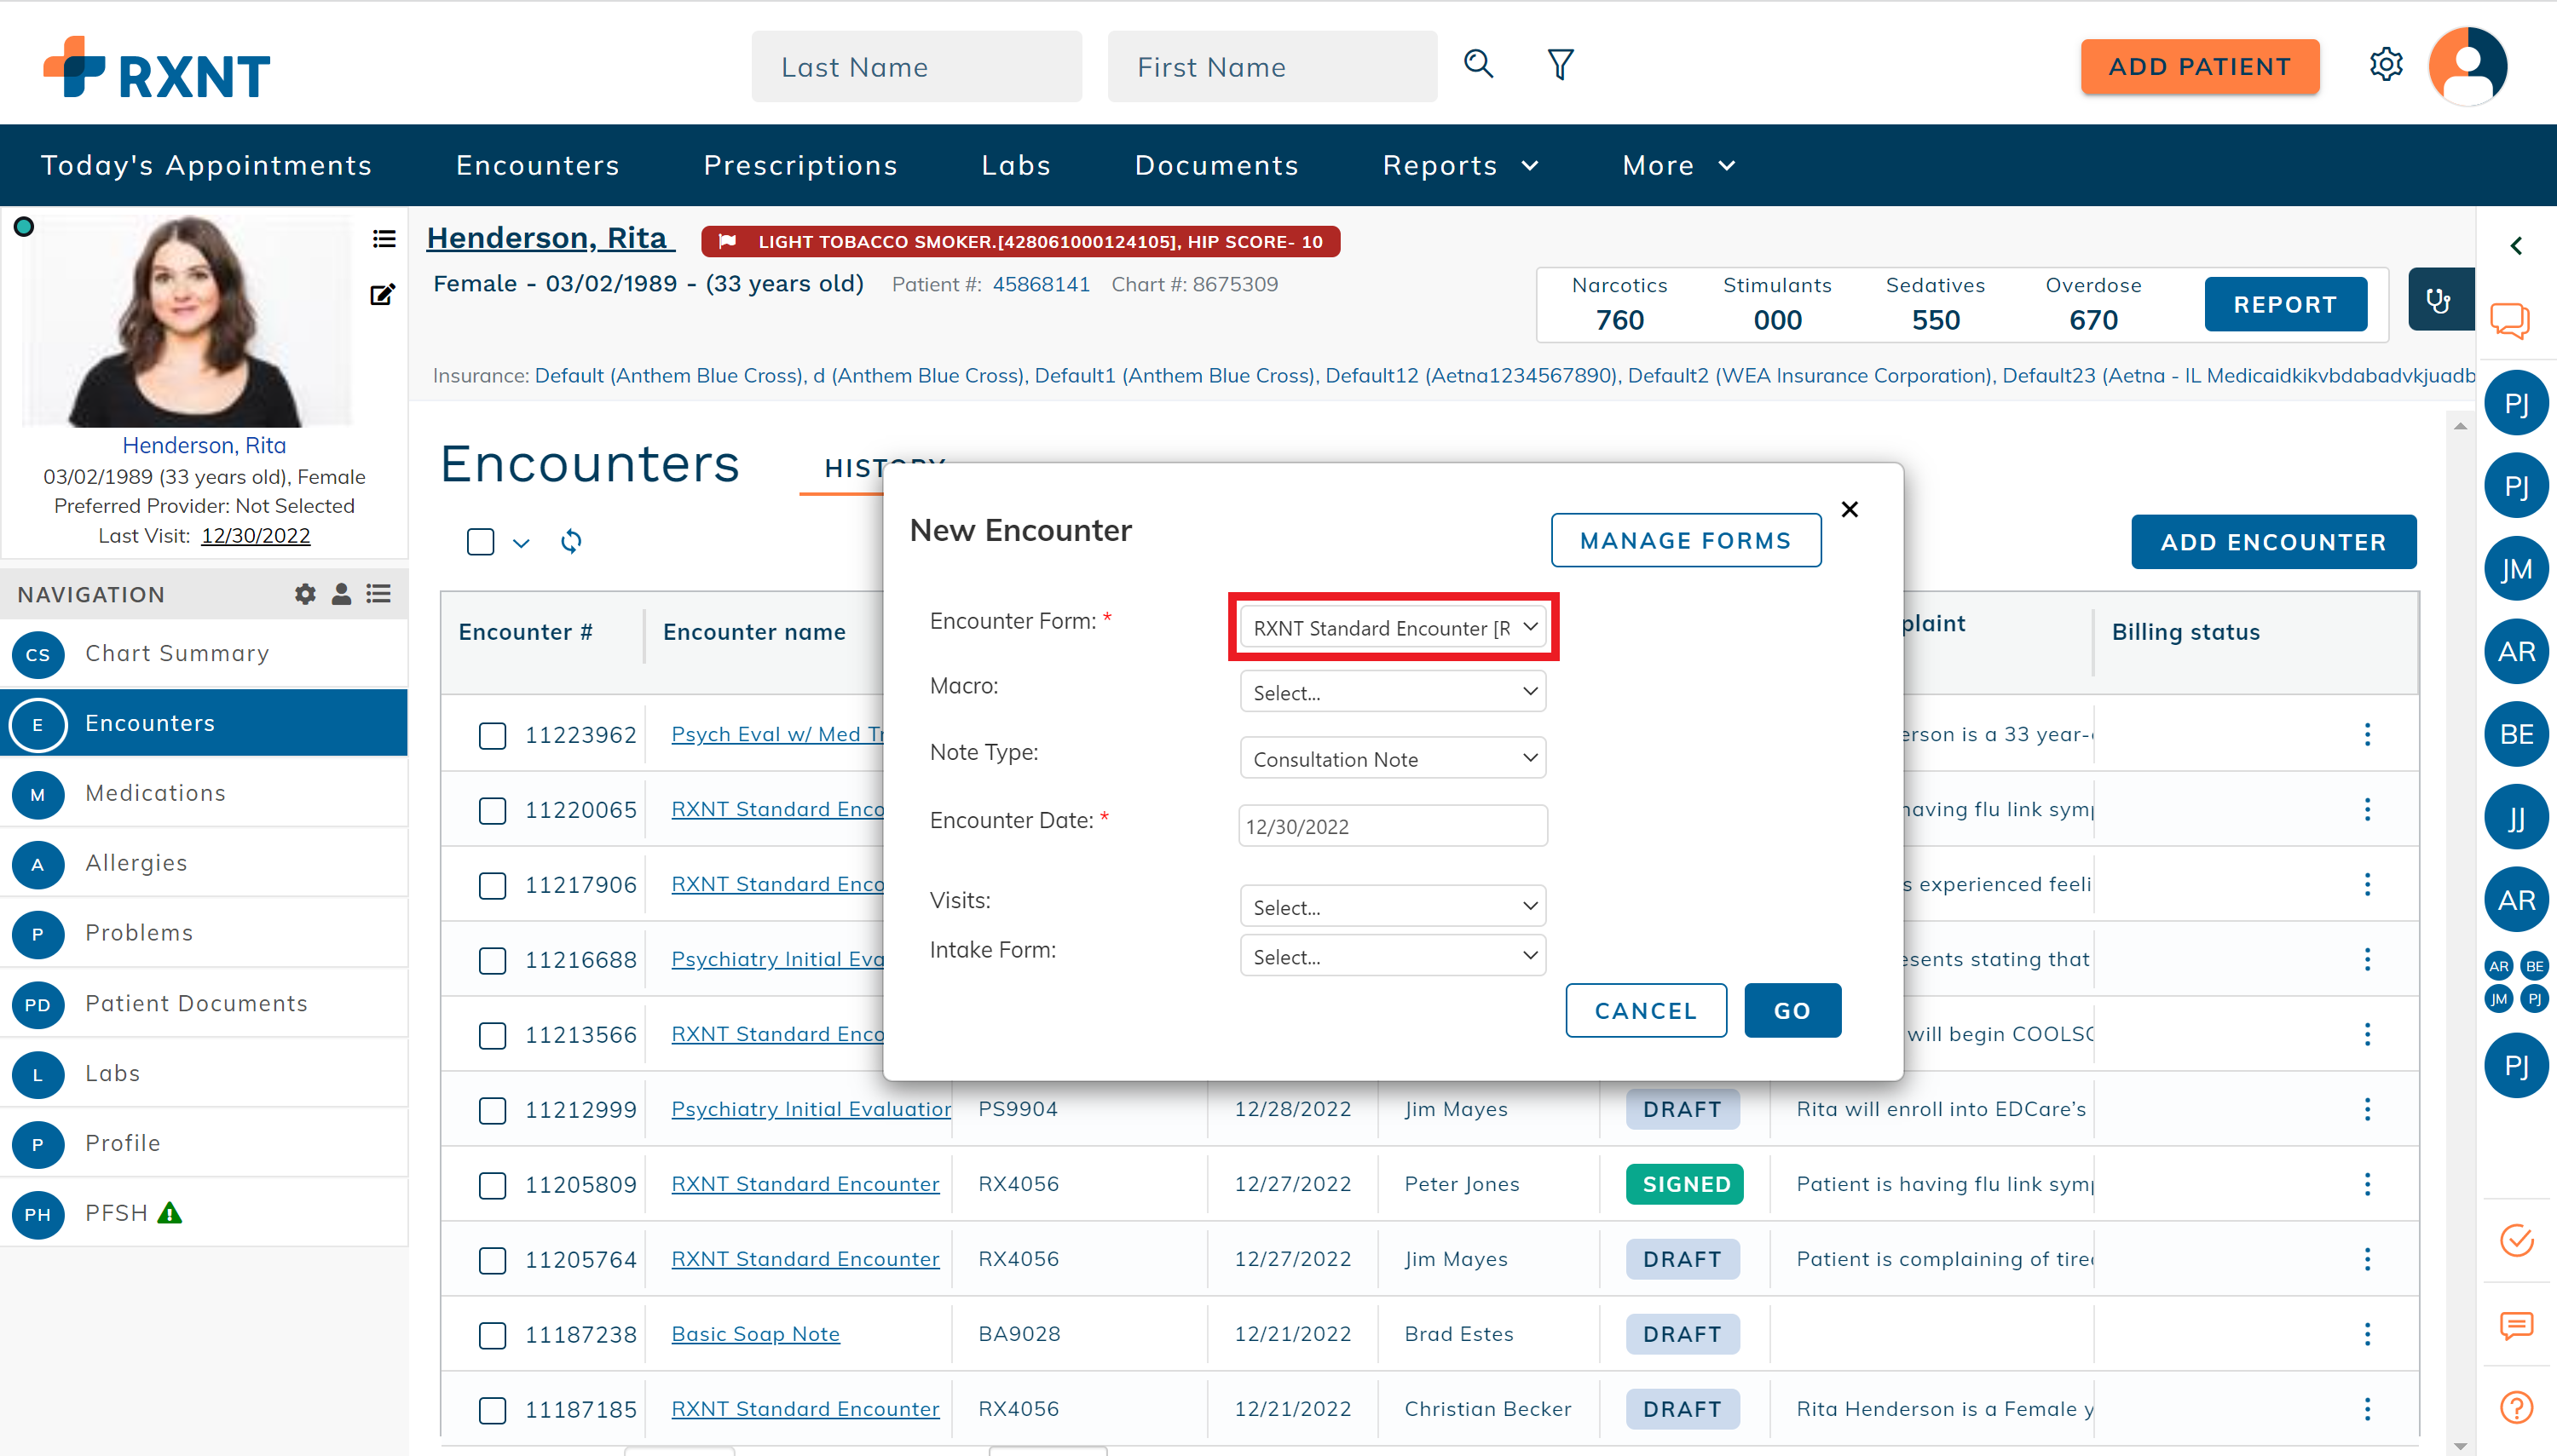Click the JJ user avatar in sidebar
The width and height of the screenshot is (2557, 1456).
[x=2516, y=817]
